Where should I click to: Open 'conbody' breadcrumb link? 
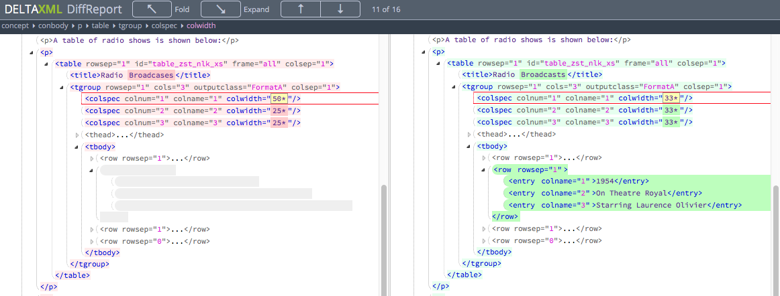(53, 25)
